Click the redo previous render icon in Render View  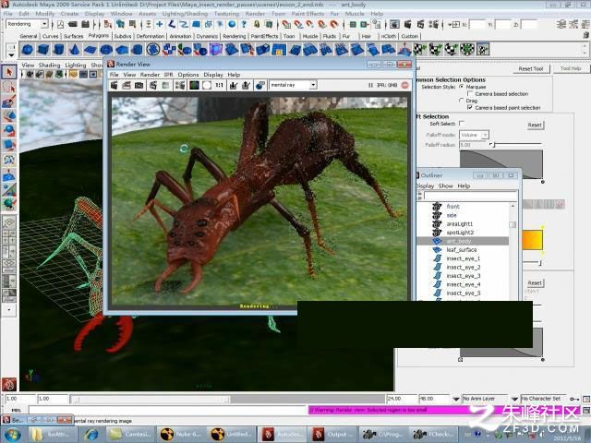click(114, 85)
